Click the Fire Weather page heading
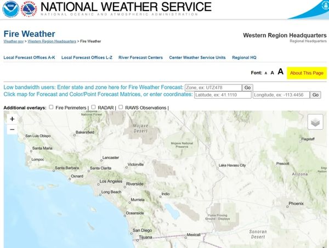Viewport: 329px width, 248px height. [30, 34]
